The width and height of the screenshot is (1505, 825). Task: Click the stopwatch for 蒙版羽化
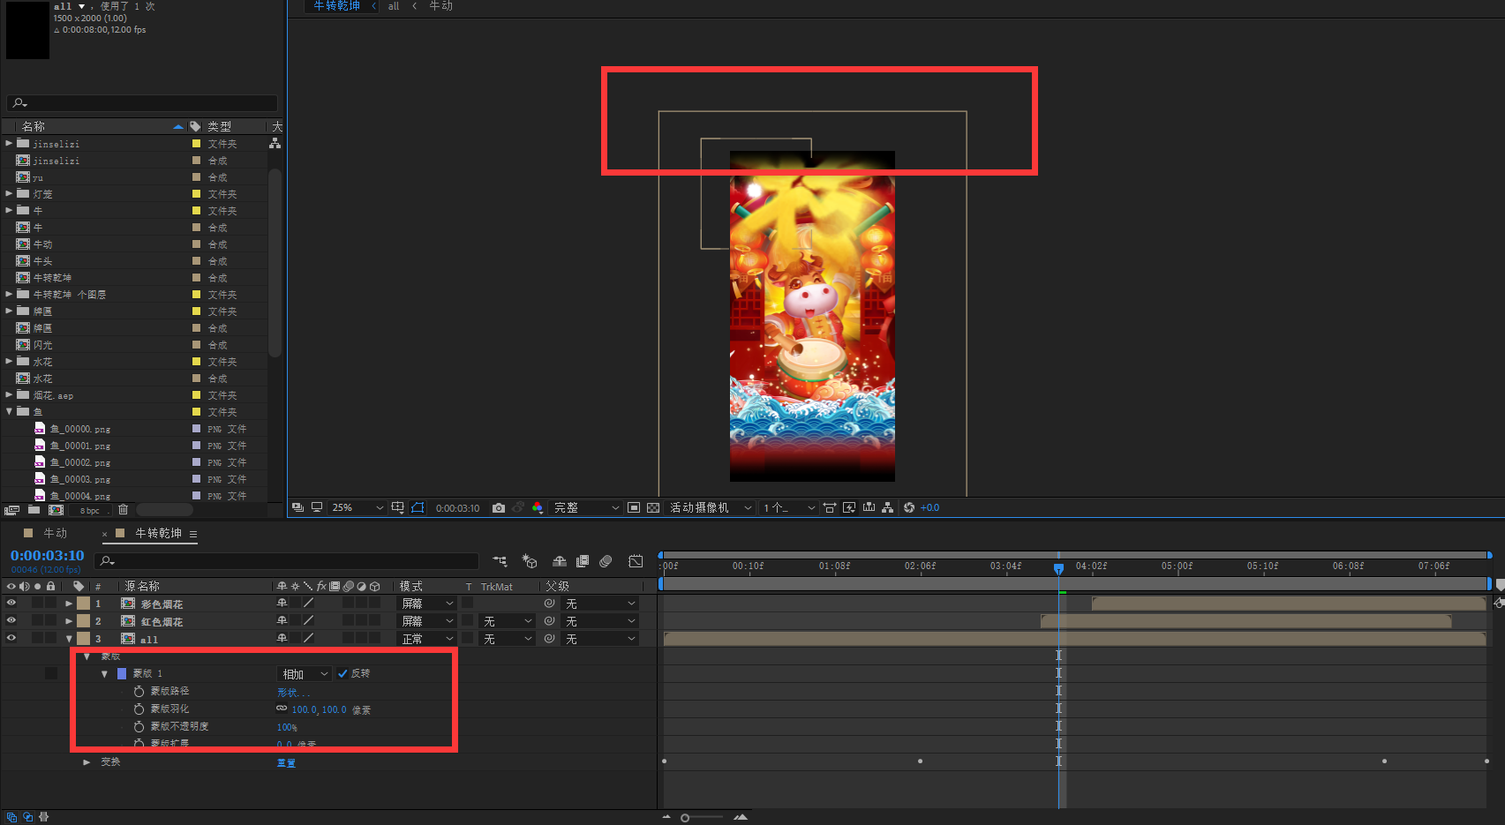pos(139,709)
